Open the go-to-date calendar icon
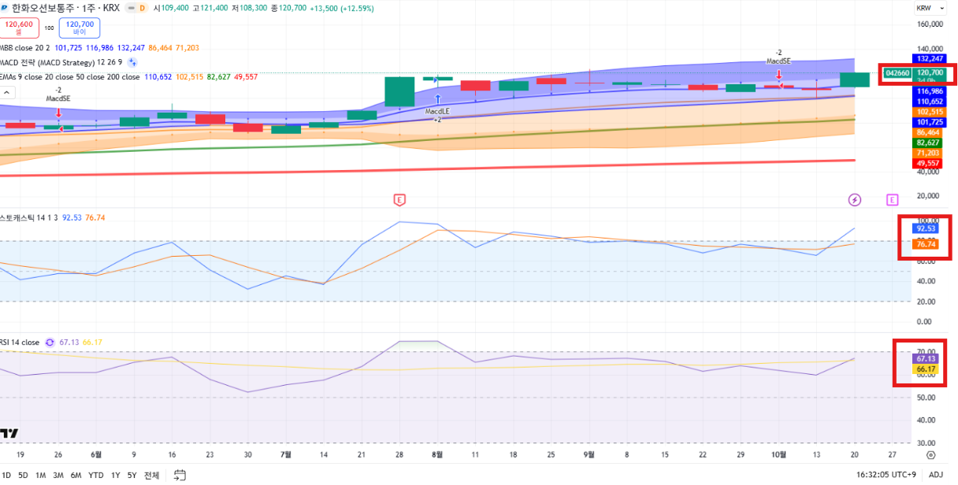 click(180, 475)
